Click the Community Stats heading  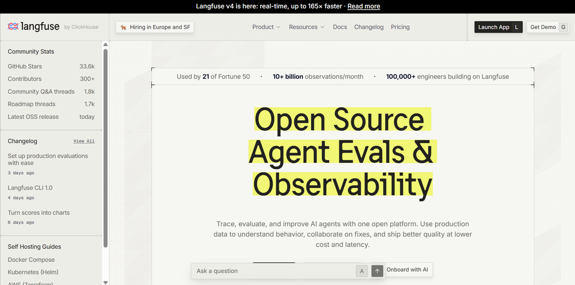point(31,52)
